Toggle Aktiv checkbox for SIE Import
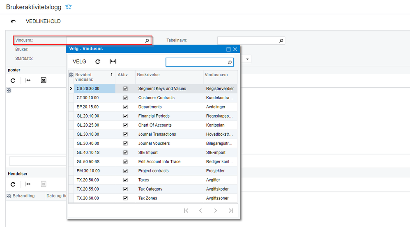This screenshot has width=410, height=227. point(126,153)
